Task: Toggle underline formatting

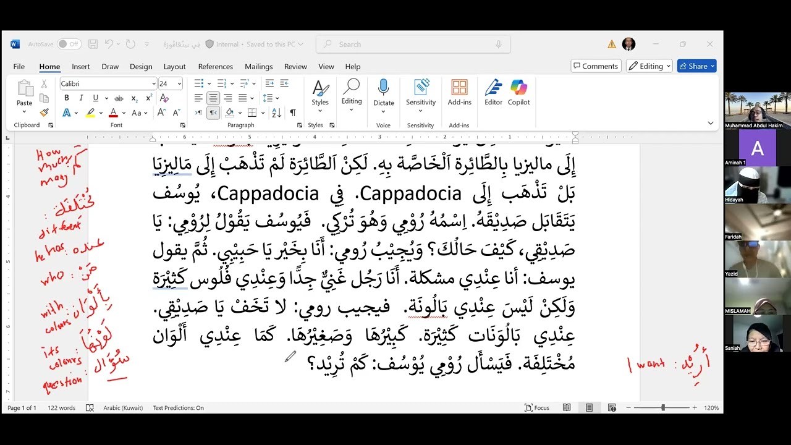Action: click(95, 98)
